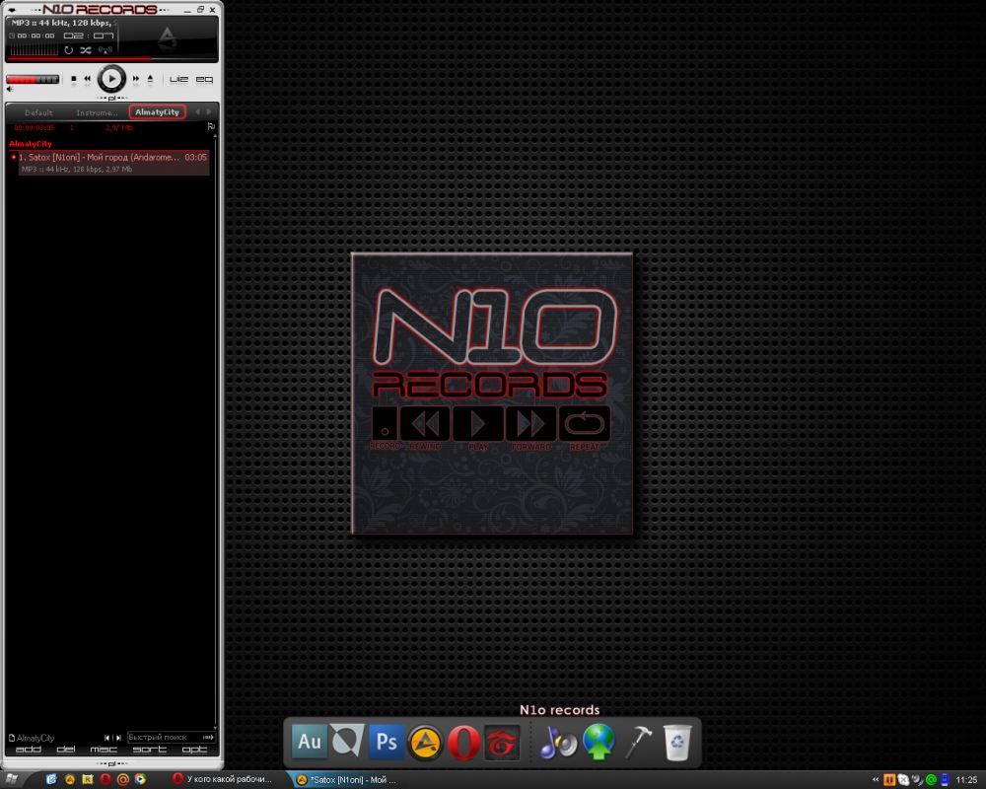Seek using the red track progress bar
986x789 pixels.
112,58
